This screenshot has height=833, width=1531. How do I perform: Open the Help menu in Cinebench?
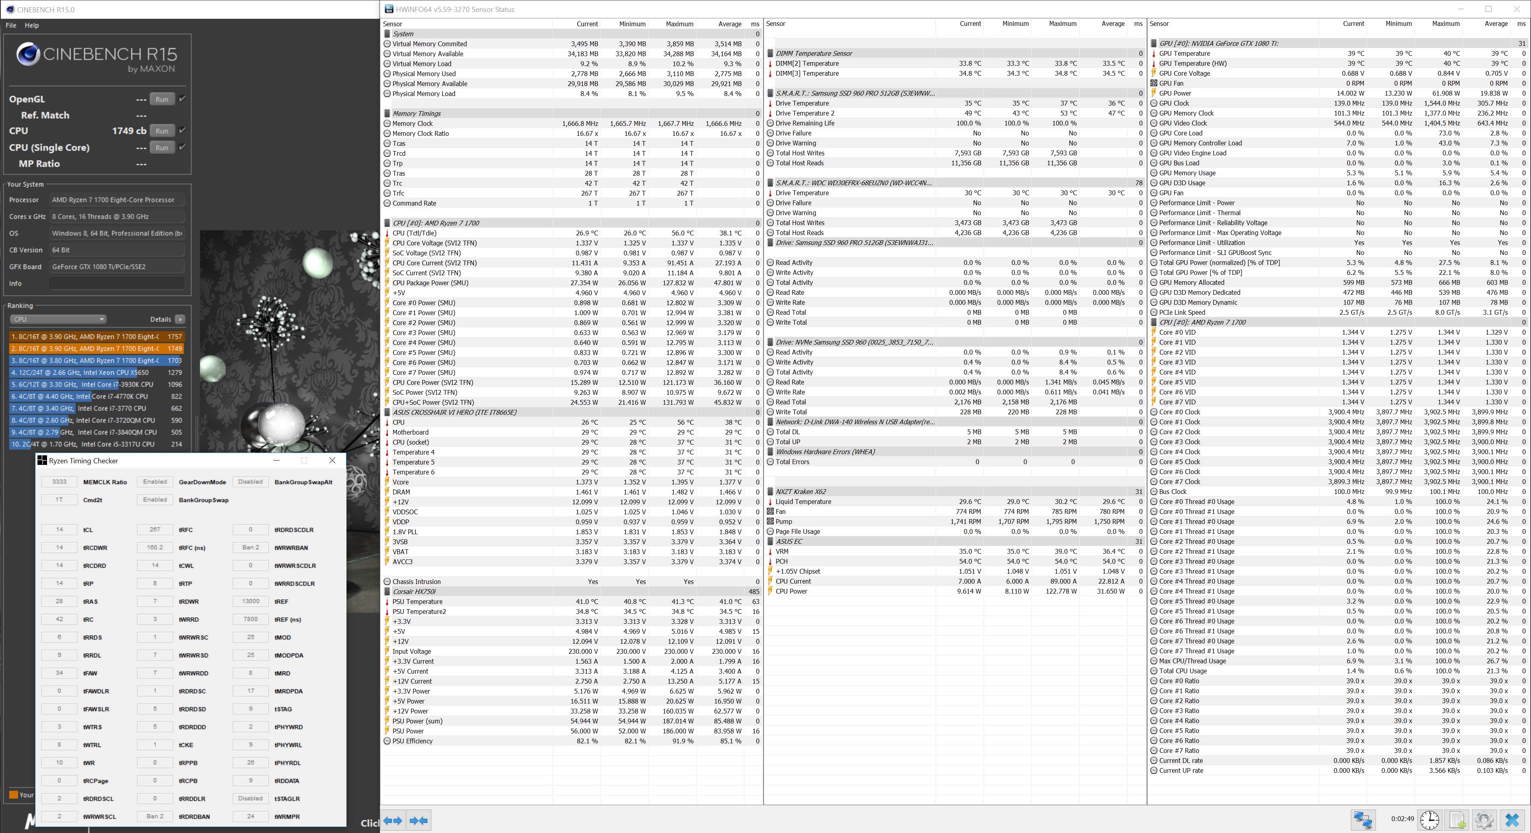[31, 25]
